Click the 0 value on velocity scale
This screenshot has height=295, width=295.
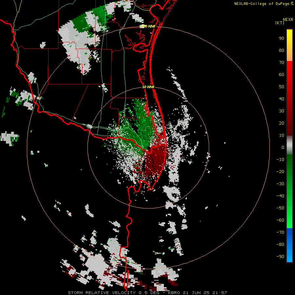283,147
